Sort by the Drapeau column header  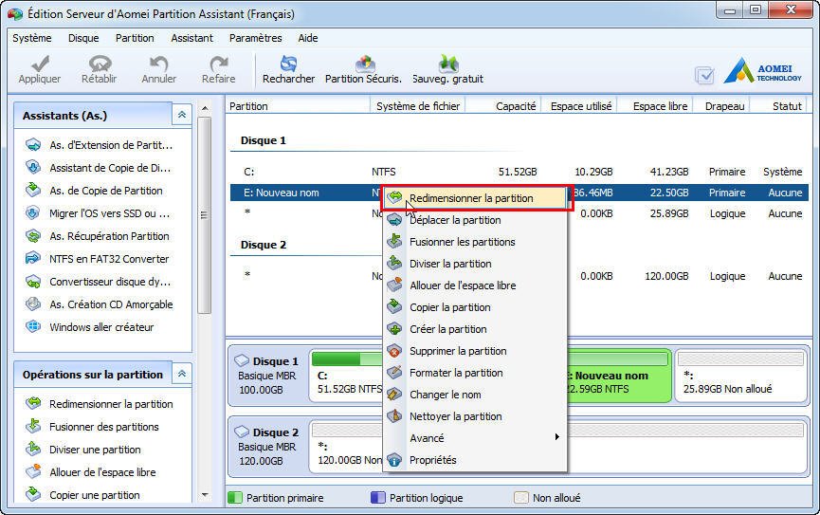point(721,105)
